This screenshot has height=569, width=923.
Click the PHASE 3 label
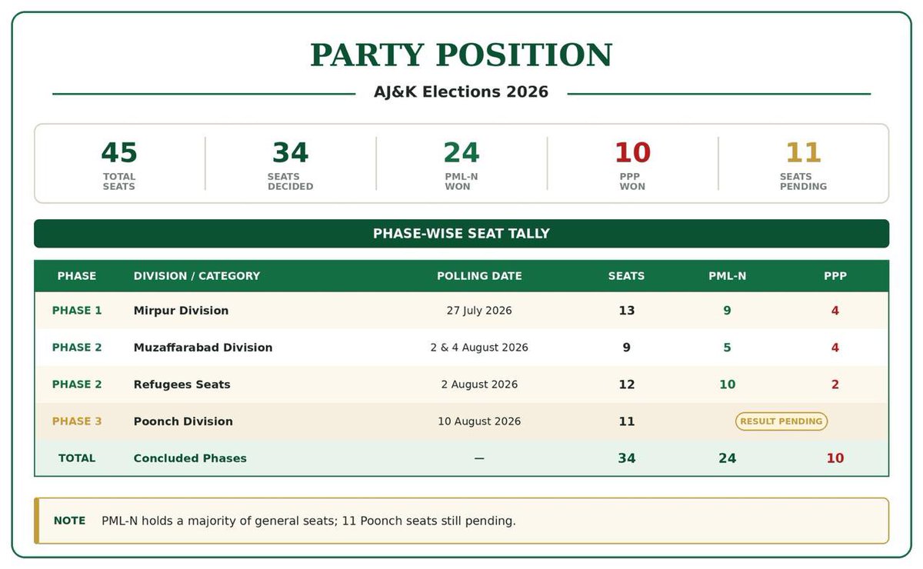pos(77,421)
